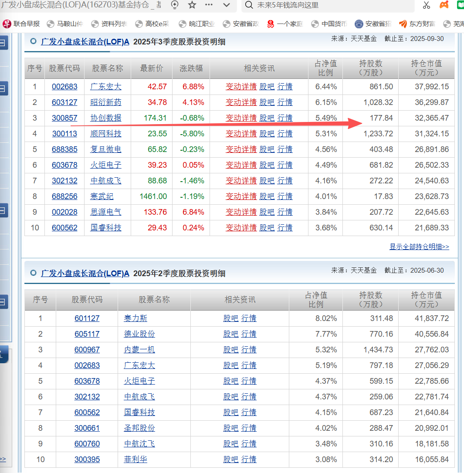This screenshot has height=473, width=464.
Task: Open stock name 内蒙一机
Action: (139, 350)
